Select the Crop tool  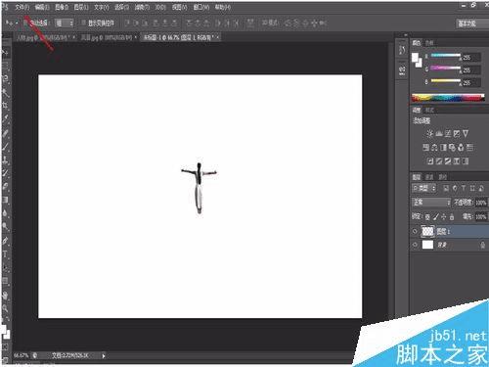[5, 106]
